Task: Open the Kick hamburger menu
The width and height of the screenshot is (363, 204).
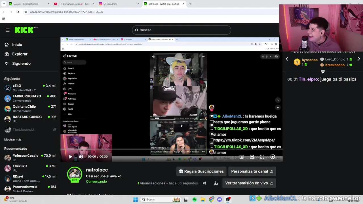Action: [8, 30]
